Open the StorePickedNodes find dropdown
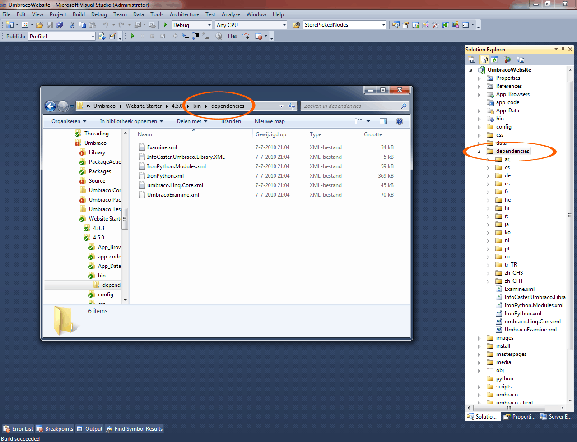Image resolution: width=577 pixels, height=442 pixels. pos(384,25)
